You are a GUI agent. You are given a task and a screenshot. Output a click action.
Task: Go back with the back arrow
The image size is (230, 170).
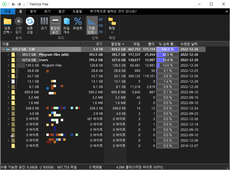[x=13, y=4]
